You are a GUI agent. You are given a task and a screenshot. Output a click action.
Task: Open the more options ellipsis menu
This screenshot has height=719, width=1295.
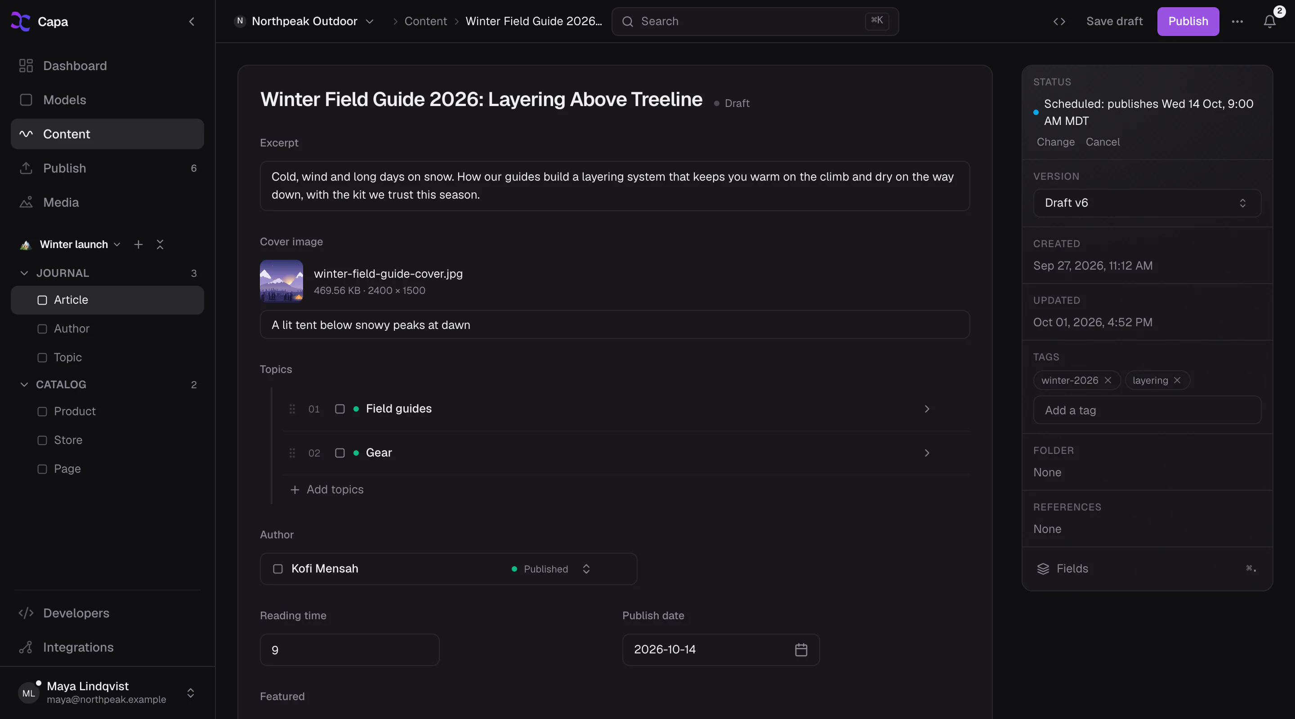1237,22
